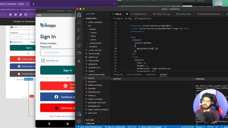Click marginVertical breadcrumb in editor

coord(144,18)
